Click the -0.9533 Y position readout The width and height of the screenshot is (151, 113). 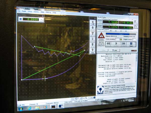coord(126,23)
